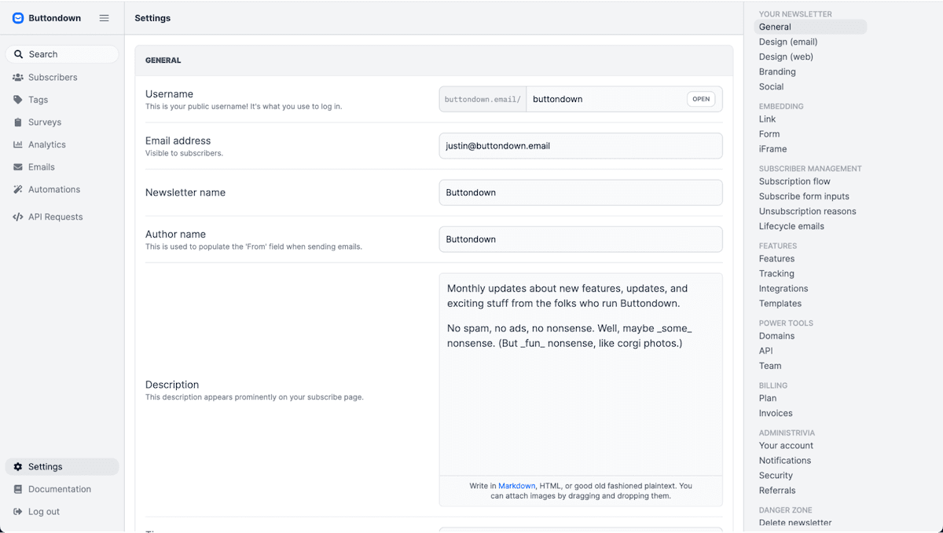Click Delete newsletter in Danger Zone
This screenshot has width=943, height=533.
[x=794, y=523]
